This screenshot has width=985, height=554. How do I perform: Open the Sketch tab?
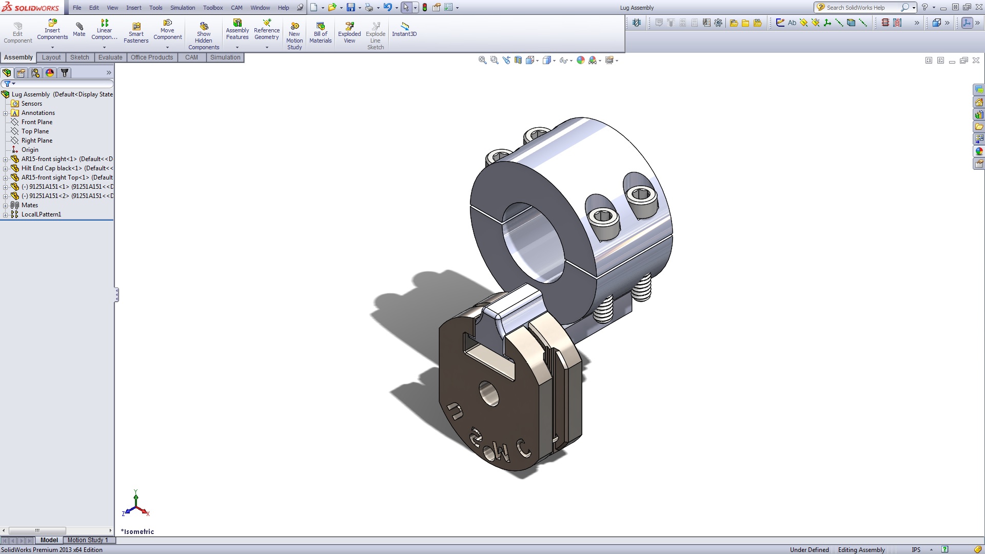coord(80,57)
